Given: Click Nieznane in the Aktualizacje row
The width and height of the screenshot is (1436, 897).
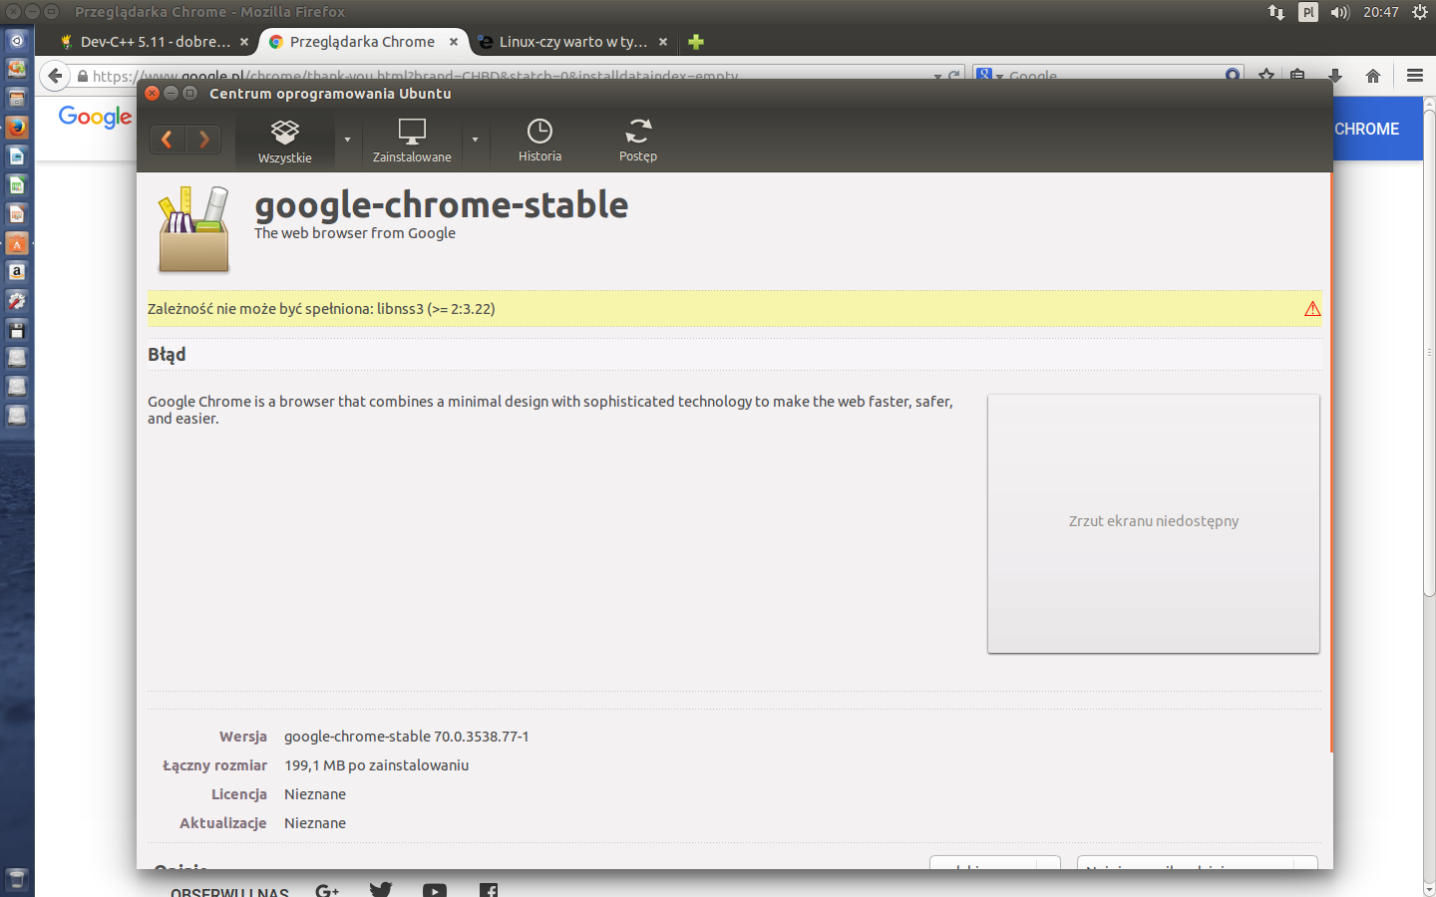Looking at the screenshot, I should pyautogui.click(x=315, y=823).
